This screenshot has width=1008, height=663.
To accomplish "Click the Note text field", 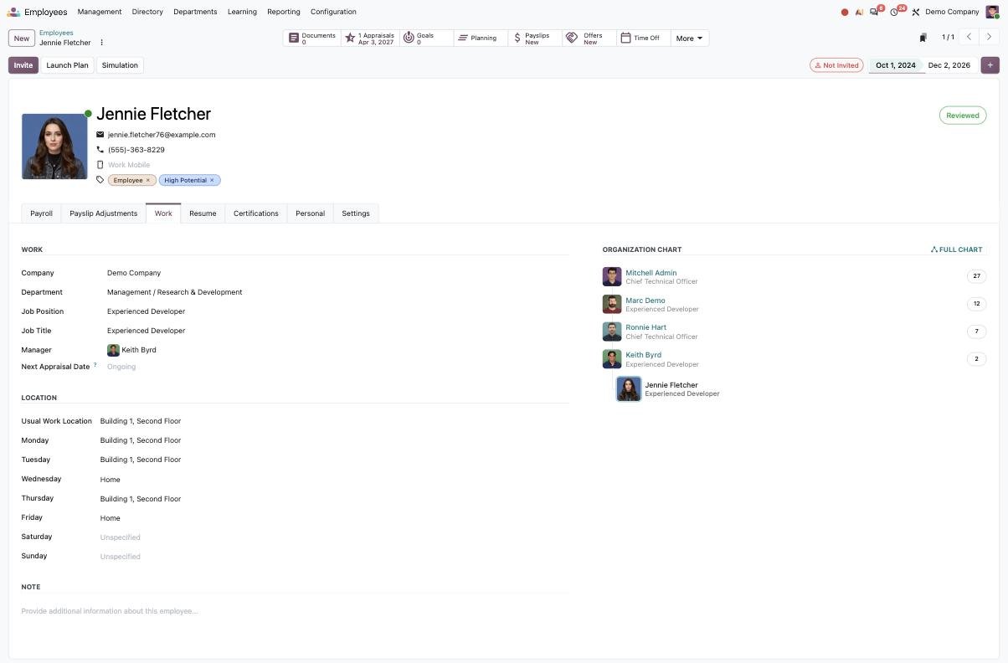I will [x=295, y=611].
